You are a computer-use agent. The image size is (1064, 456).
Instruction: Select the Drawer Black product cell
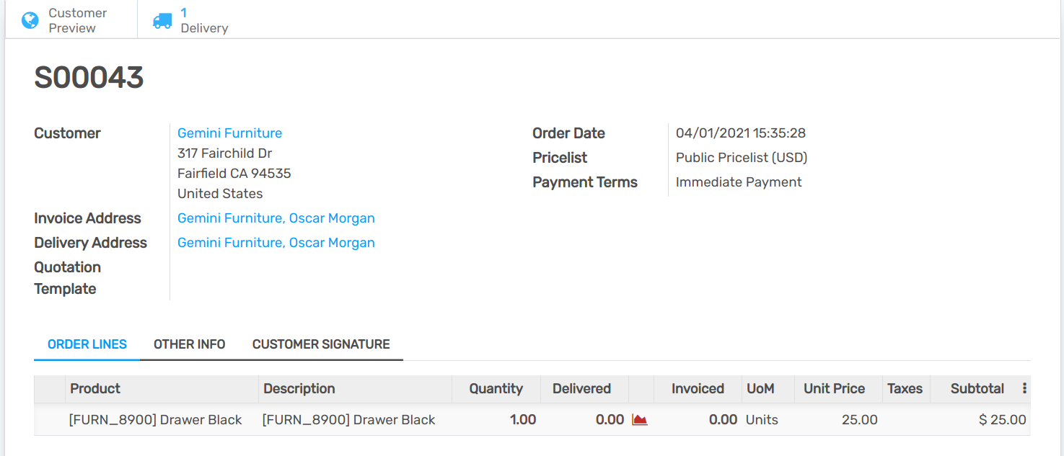155,420
